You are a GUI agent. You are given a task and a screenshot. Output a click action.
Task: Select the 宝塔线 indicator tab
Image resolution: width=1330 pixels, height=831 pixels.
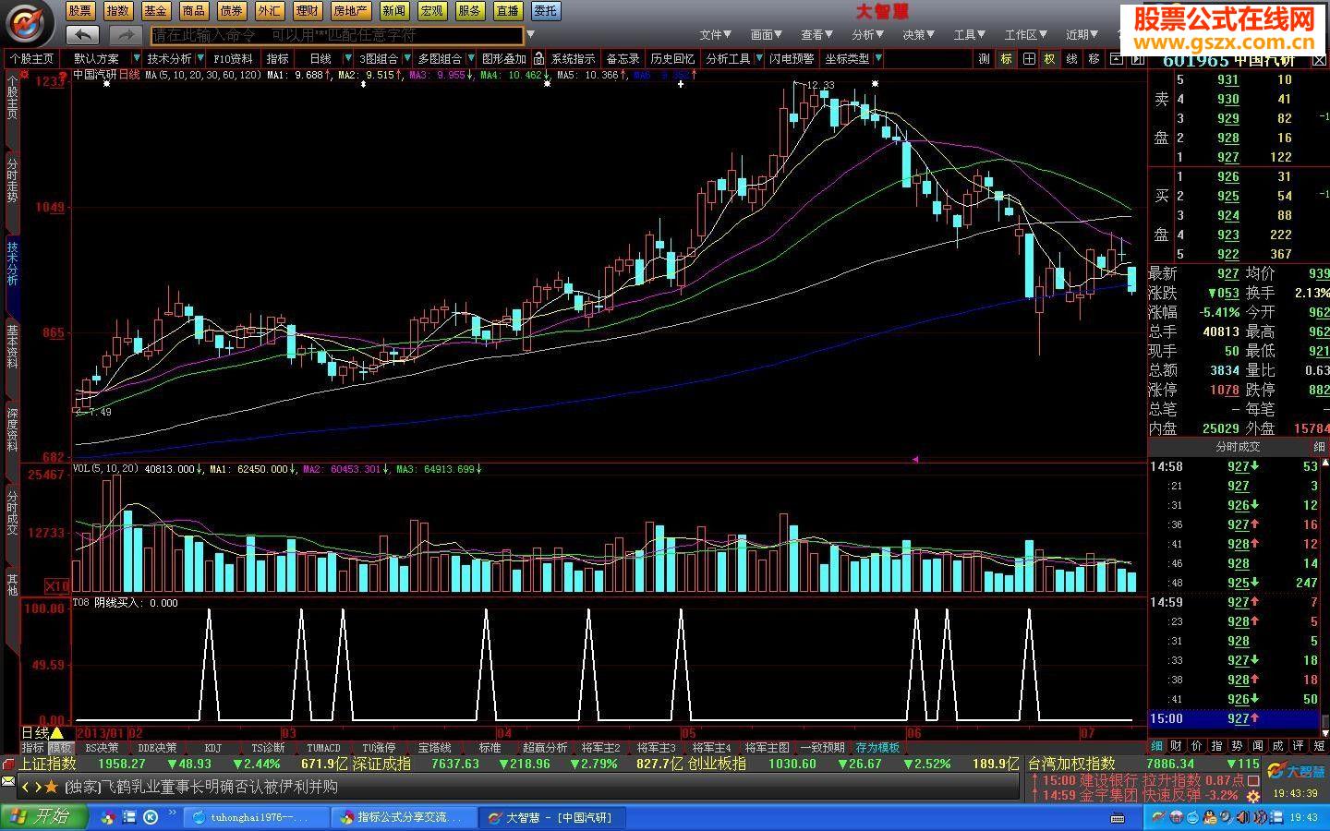[435, 748]
